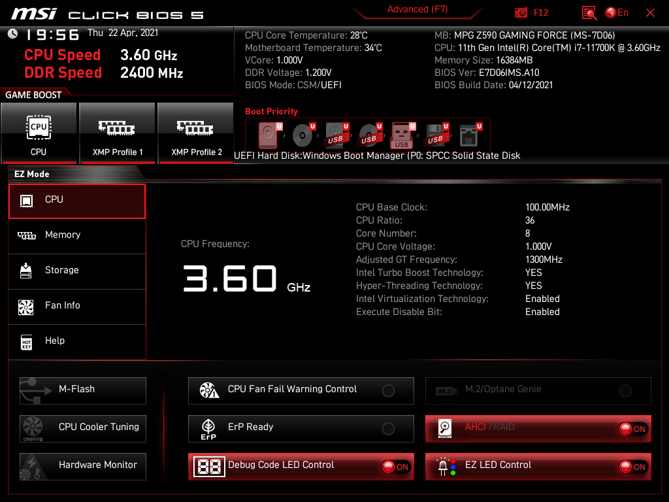Click the Storage drive icon in sidebar

[x=26, y=271]
